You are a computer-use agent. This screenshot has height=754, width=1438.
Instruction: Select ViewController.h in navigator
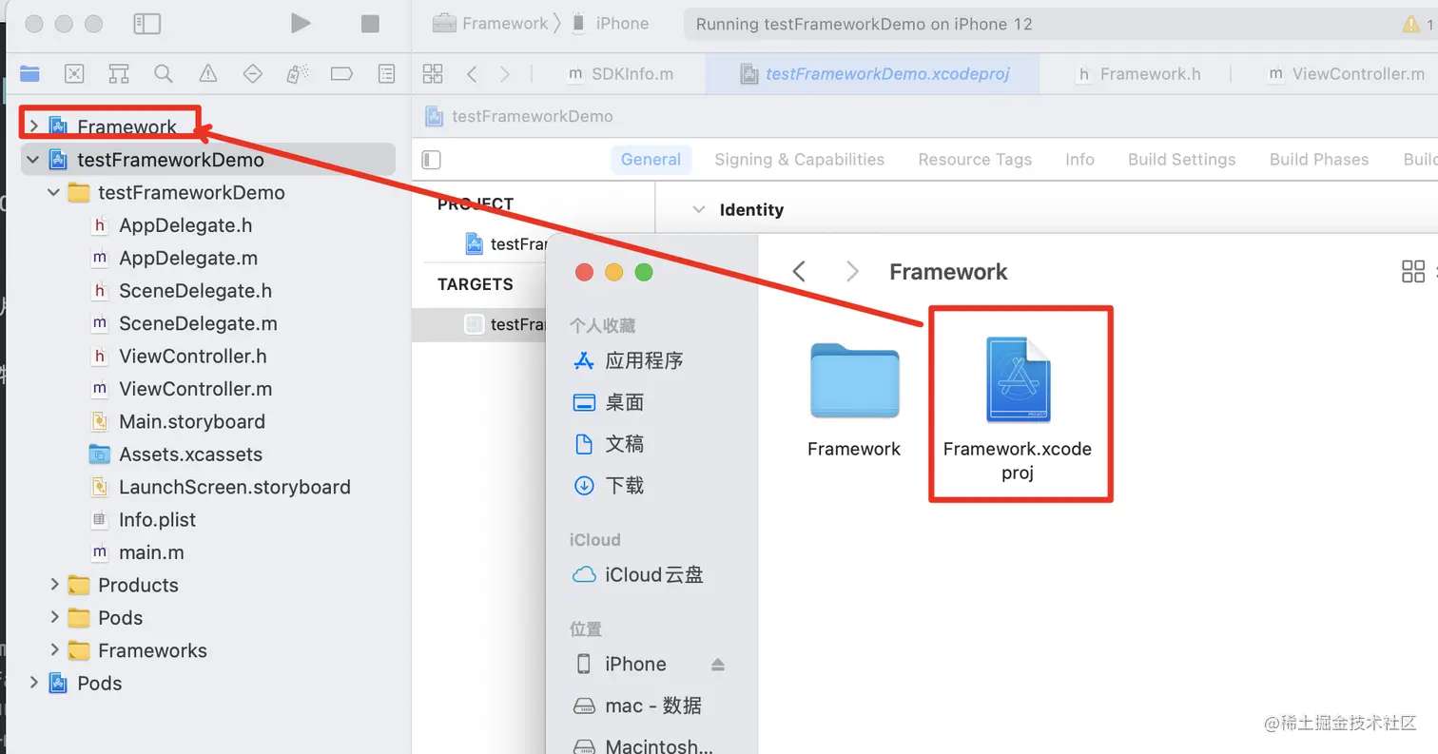point(192,357)
